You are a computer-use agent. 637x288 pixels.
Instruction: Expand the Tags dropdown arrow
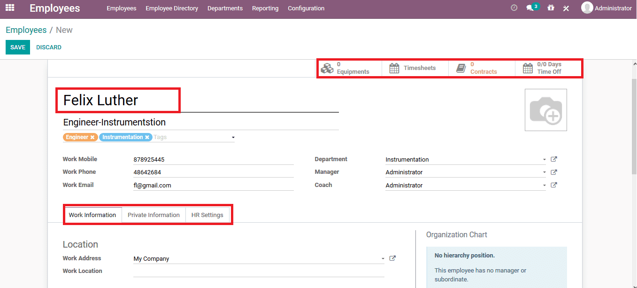233,138
